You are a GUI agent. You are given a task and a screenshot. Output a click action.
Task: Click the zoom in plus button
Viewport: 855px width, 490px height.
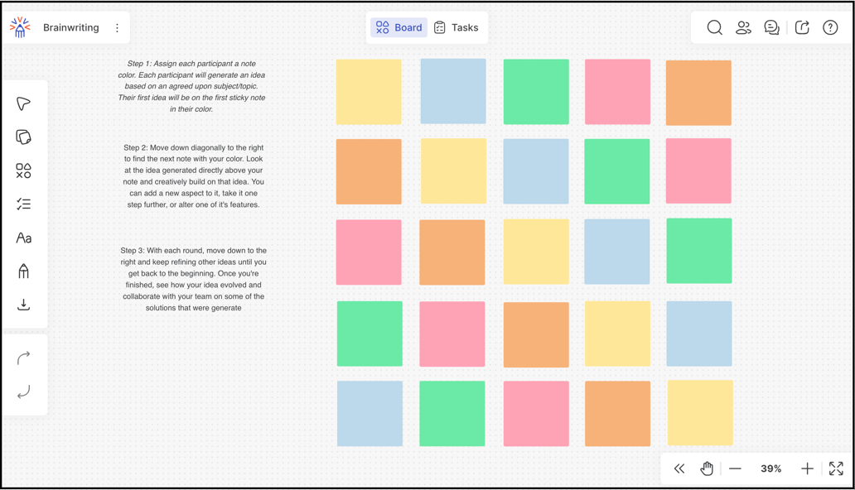[x=807, y=468]
